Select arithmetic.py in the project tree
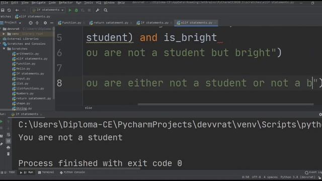 pyautogui.click(x=26, y=54)
